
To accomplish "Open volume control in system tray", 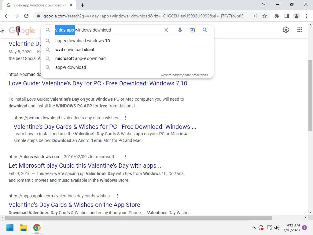I will coord(277,228).
